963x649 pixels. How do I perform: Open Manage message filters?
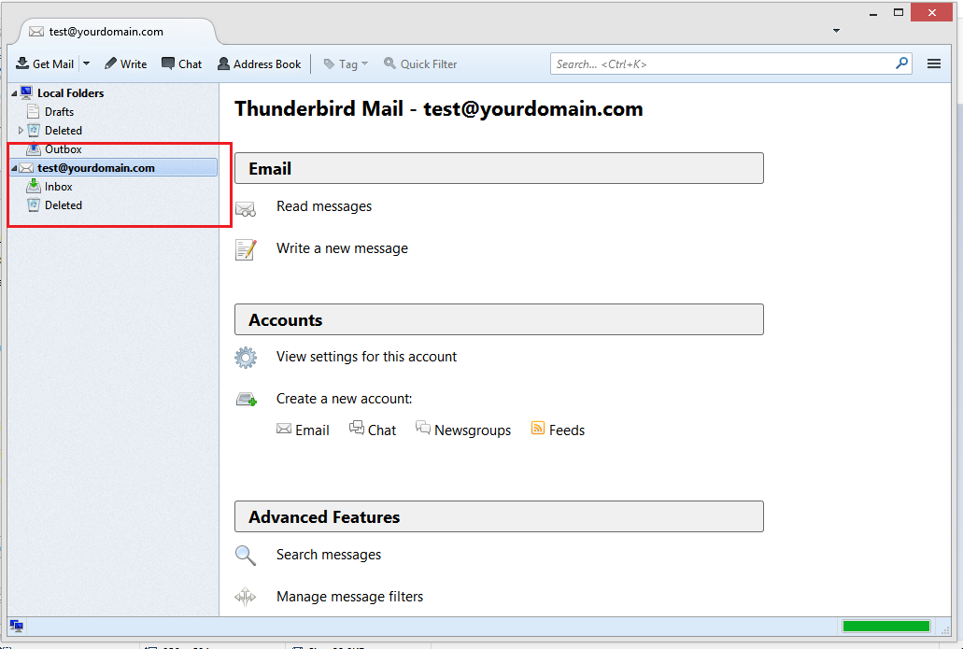[x=349, y=597]
